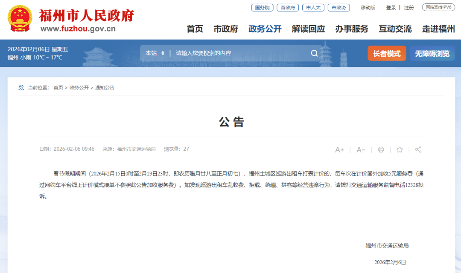Image resolution: width=461 pixels, height=273 pixels.
Task: Click inside the search input box
Action: [235, 53]
